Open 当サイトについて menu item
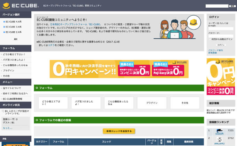 click(16, 88)
